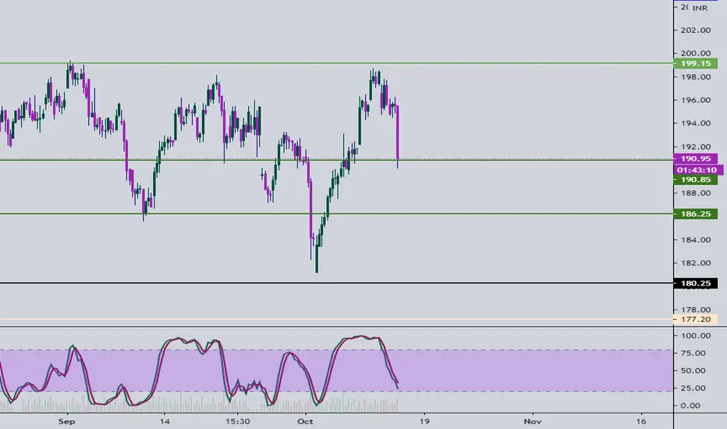Click the Oct date label on time axis
Image resolution: width=727 pixels, height=429 pixels.
pyautogui.click(x=305, y=421)
